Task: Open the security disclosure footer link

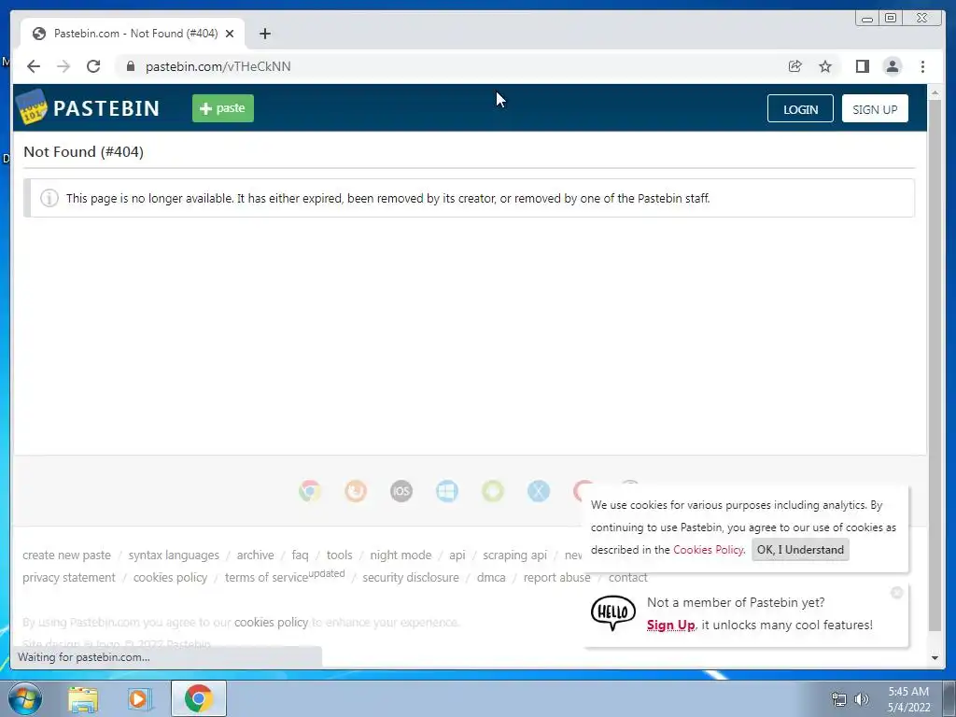Action: click(x=411, y=577)
